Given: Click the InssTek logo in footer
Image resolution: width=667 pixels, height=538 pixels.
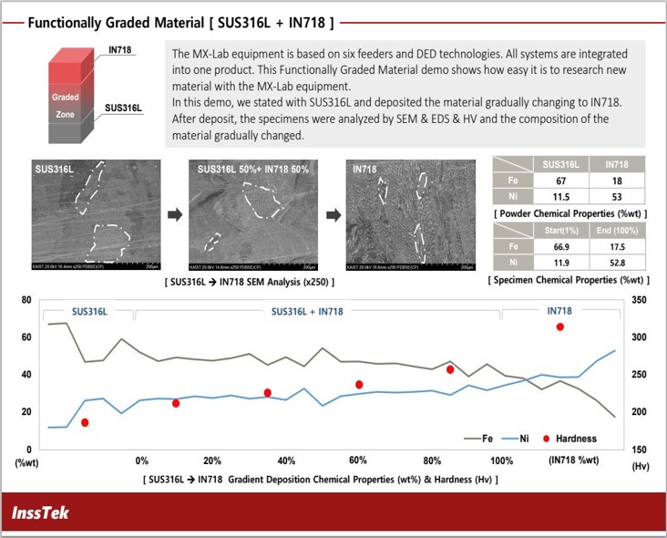Looking at the screenshot, I should tap(40, 512).
